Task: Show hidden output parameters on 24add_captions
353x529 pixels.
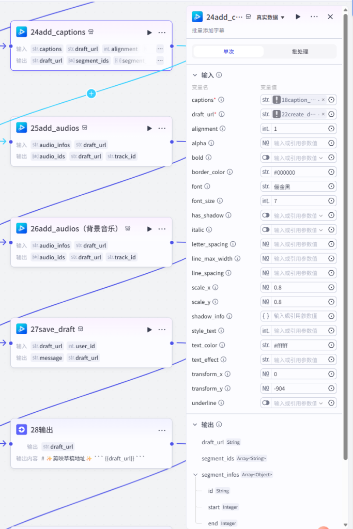Action: 160,61
